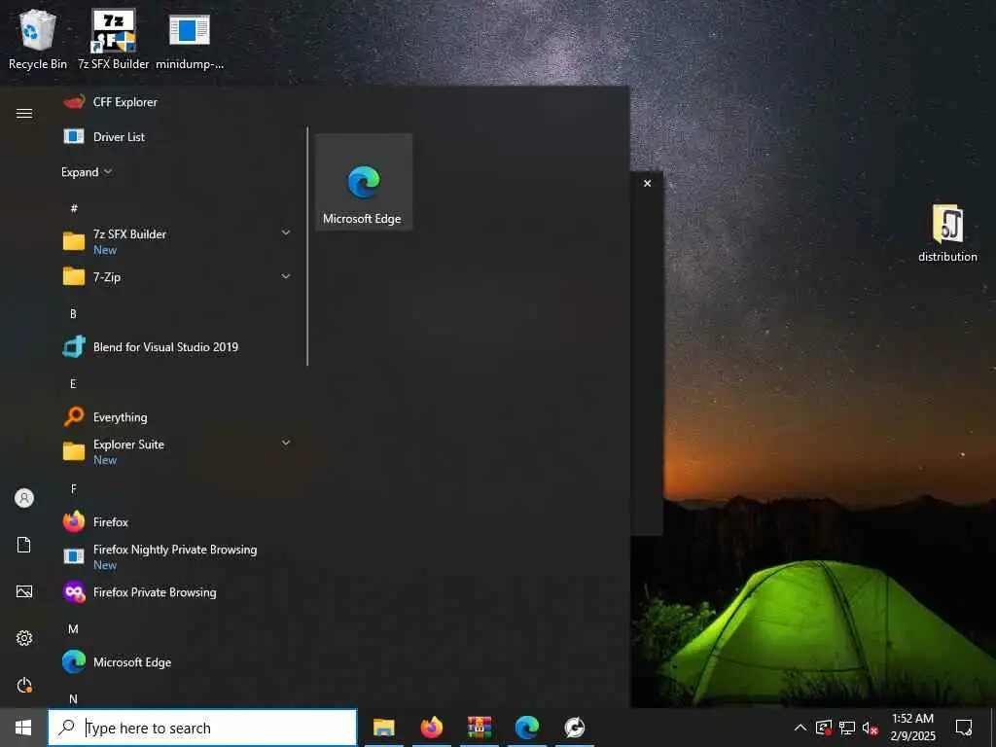Open WinRAR on the taskbar
Viewport: 996px width, 747px height.
click(x=480, y=728)
